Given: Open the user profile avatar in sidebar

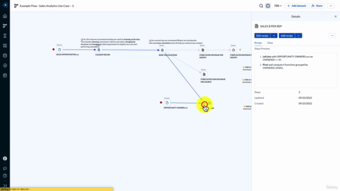Looking at the screenshot, I should pos(5,159).
